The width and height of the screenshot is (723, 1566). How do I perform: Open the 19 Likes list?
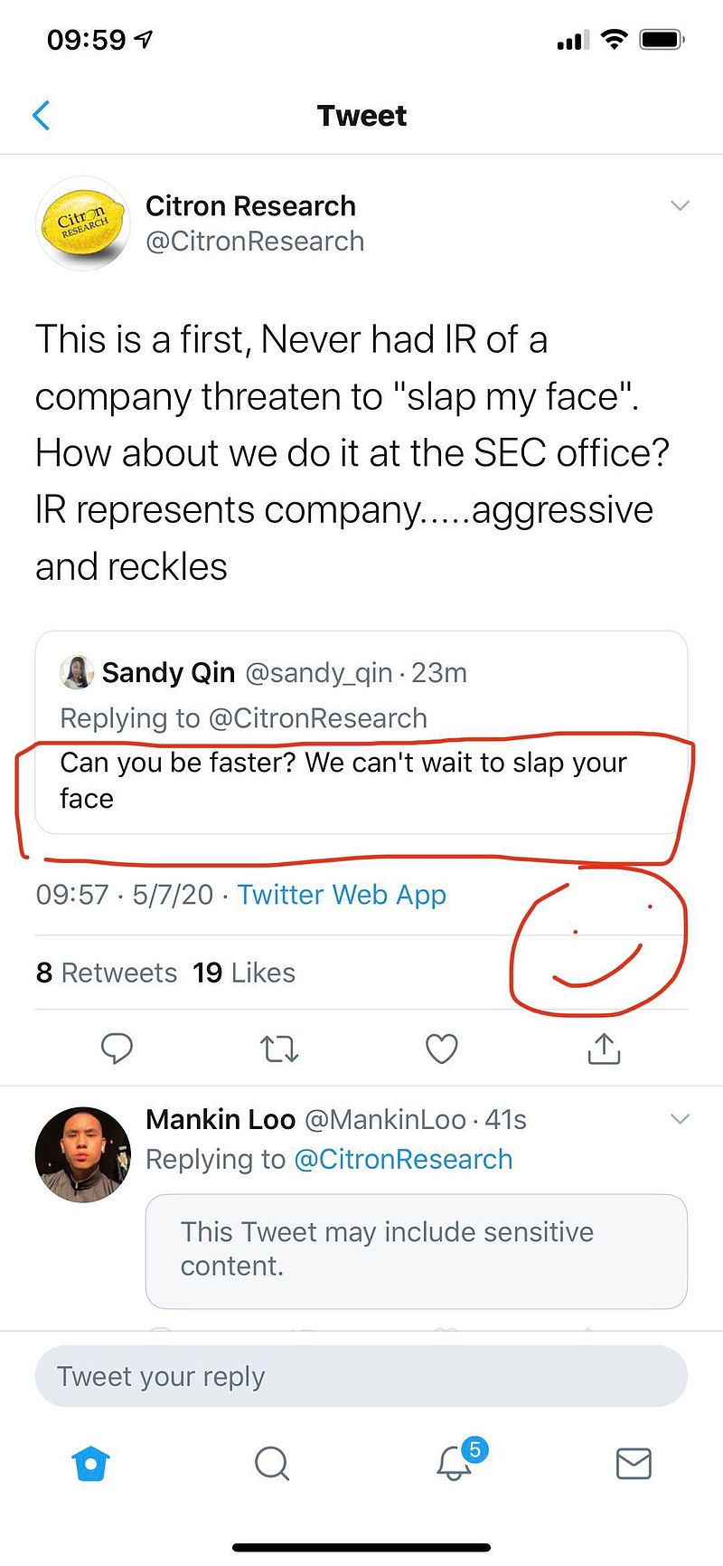tap(243, 973)
